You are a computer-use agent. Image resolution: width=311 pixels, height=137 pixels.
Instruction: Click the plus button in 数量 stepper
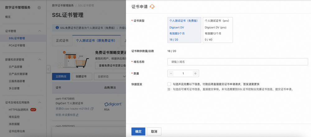pyautogui.click(x=195, y=73)
